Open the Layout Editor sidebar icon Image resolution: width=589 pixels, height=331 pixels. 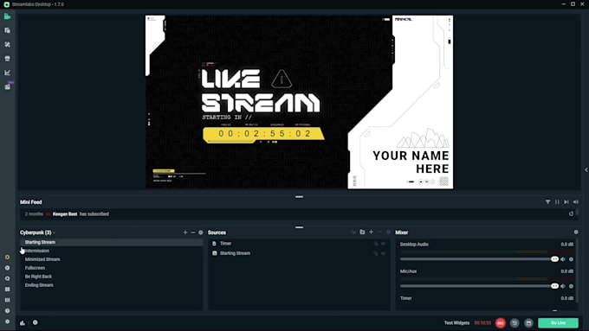(x=7, y=30)
